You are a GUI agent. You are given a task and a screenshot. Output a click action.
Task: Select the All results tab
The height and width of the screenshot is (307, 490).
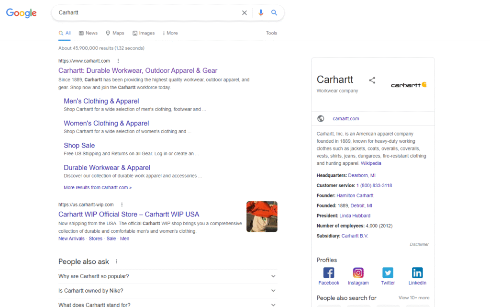click(x=65, y=33)
